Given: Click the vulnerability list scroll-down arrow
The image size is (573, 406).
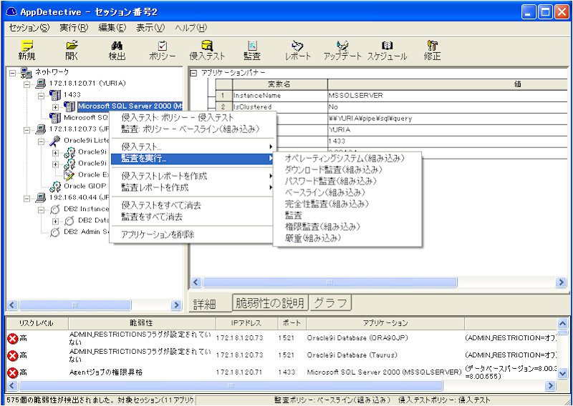Looking at the screenshot, I should (x=562, y=373).
